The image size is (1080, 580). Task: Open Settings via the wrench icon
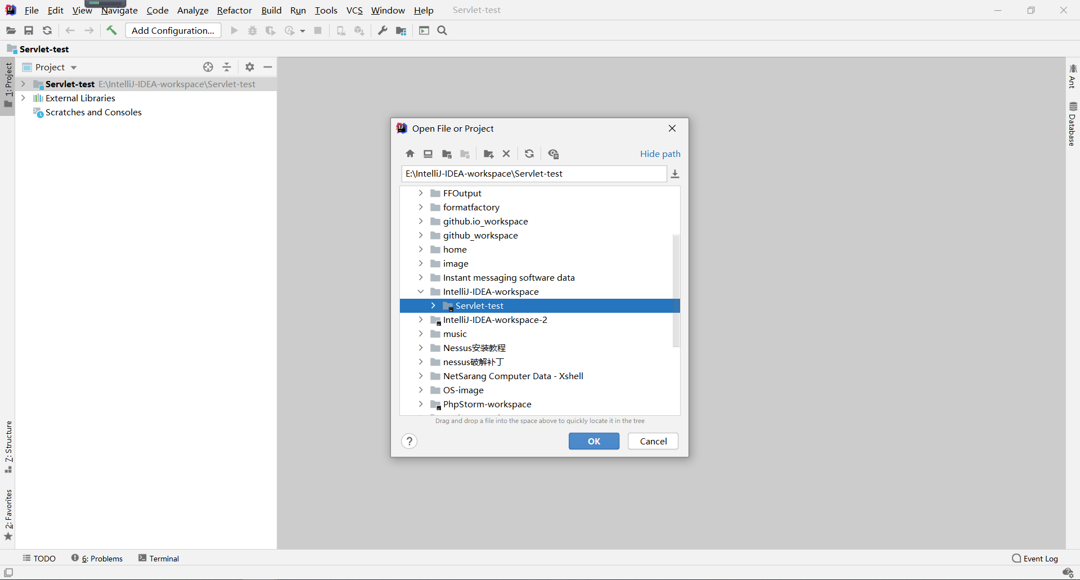(382, 30)
